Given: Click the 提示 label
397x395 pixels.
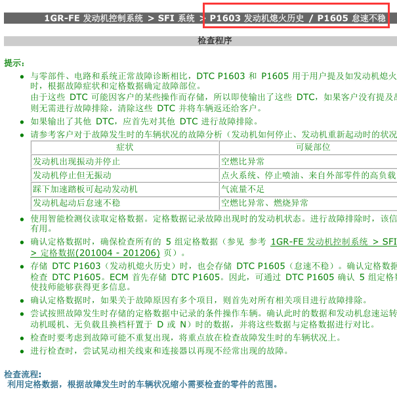Looking at the screenshot, I should tap(14, 63).
